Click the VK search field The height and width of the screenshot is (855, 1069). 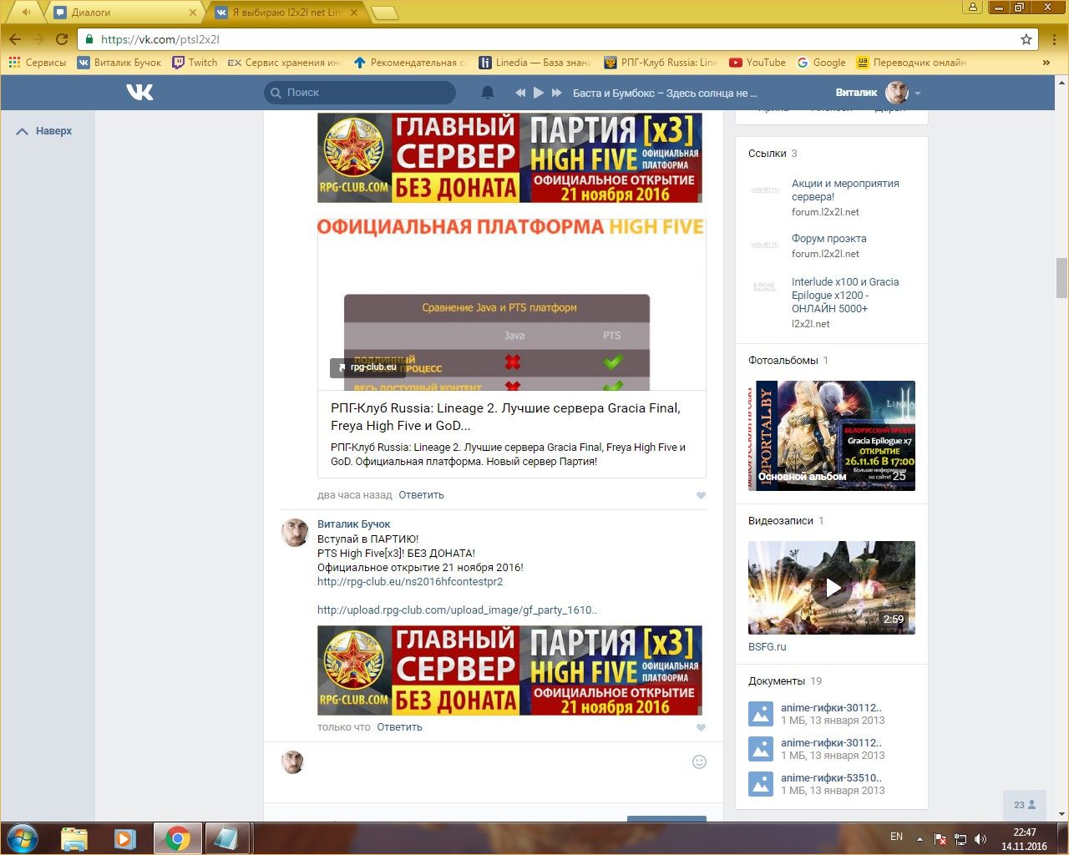coord(360,93)
